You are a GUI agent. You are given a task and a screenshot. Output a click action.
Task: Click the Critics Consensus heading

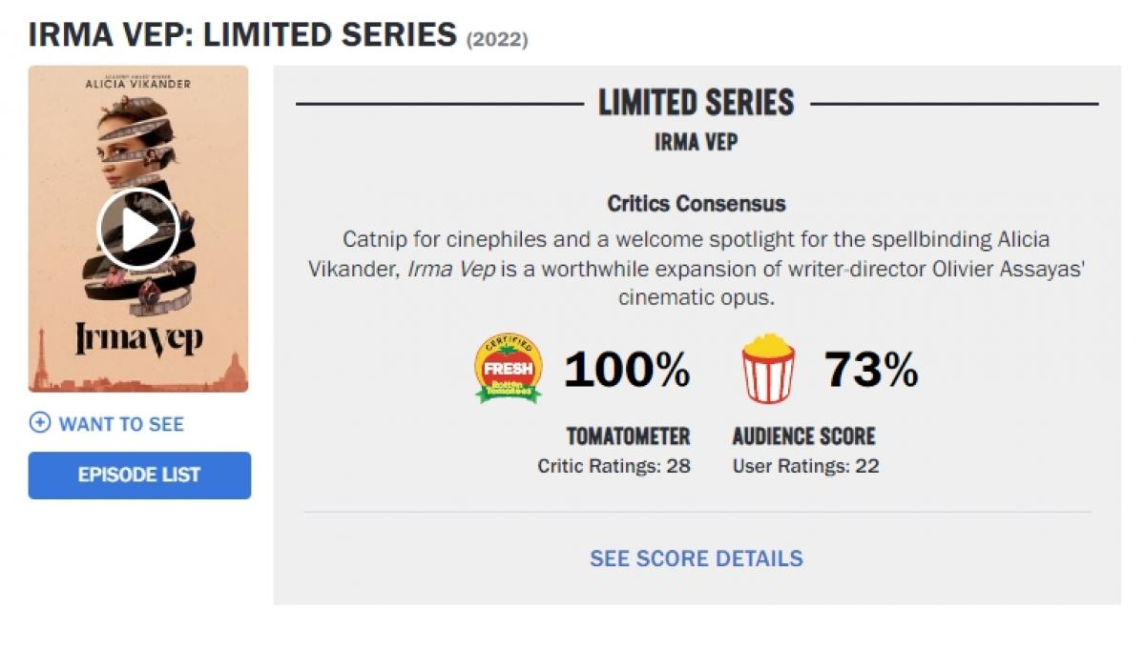(696, 203)
